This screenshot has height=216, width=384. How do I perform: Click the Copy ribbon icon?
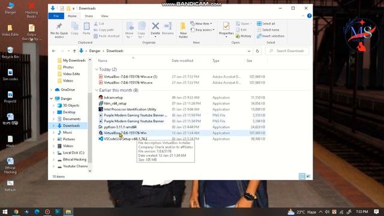click(x=74, y=28)
